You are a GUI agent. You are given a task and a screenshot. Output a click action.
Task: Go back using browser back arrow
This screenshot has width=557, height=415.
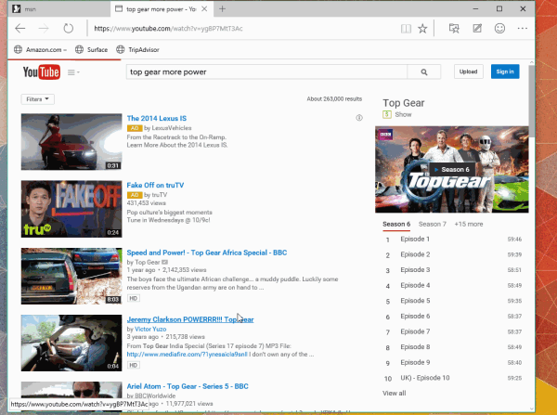(20, 29)
